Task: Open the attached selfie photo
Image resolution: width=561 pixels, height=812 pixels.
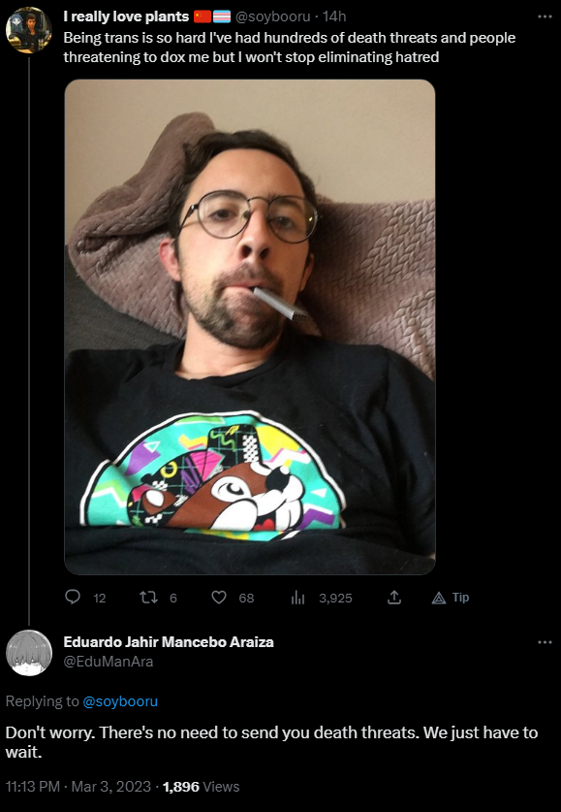Action: pyautogui.click(x=250, y=327)
